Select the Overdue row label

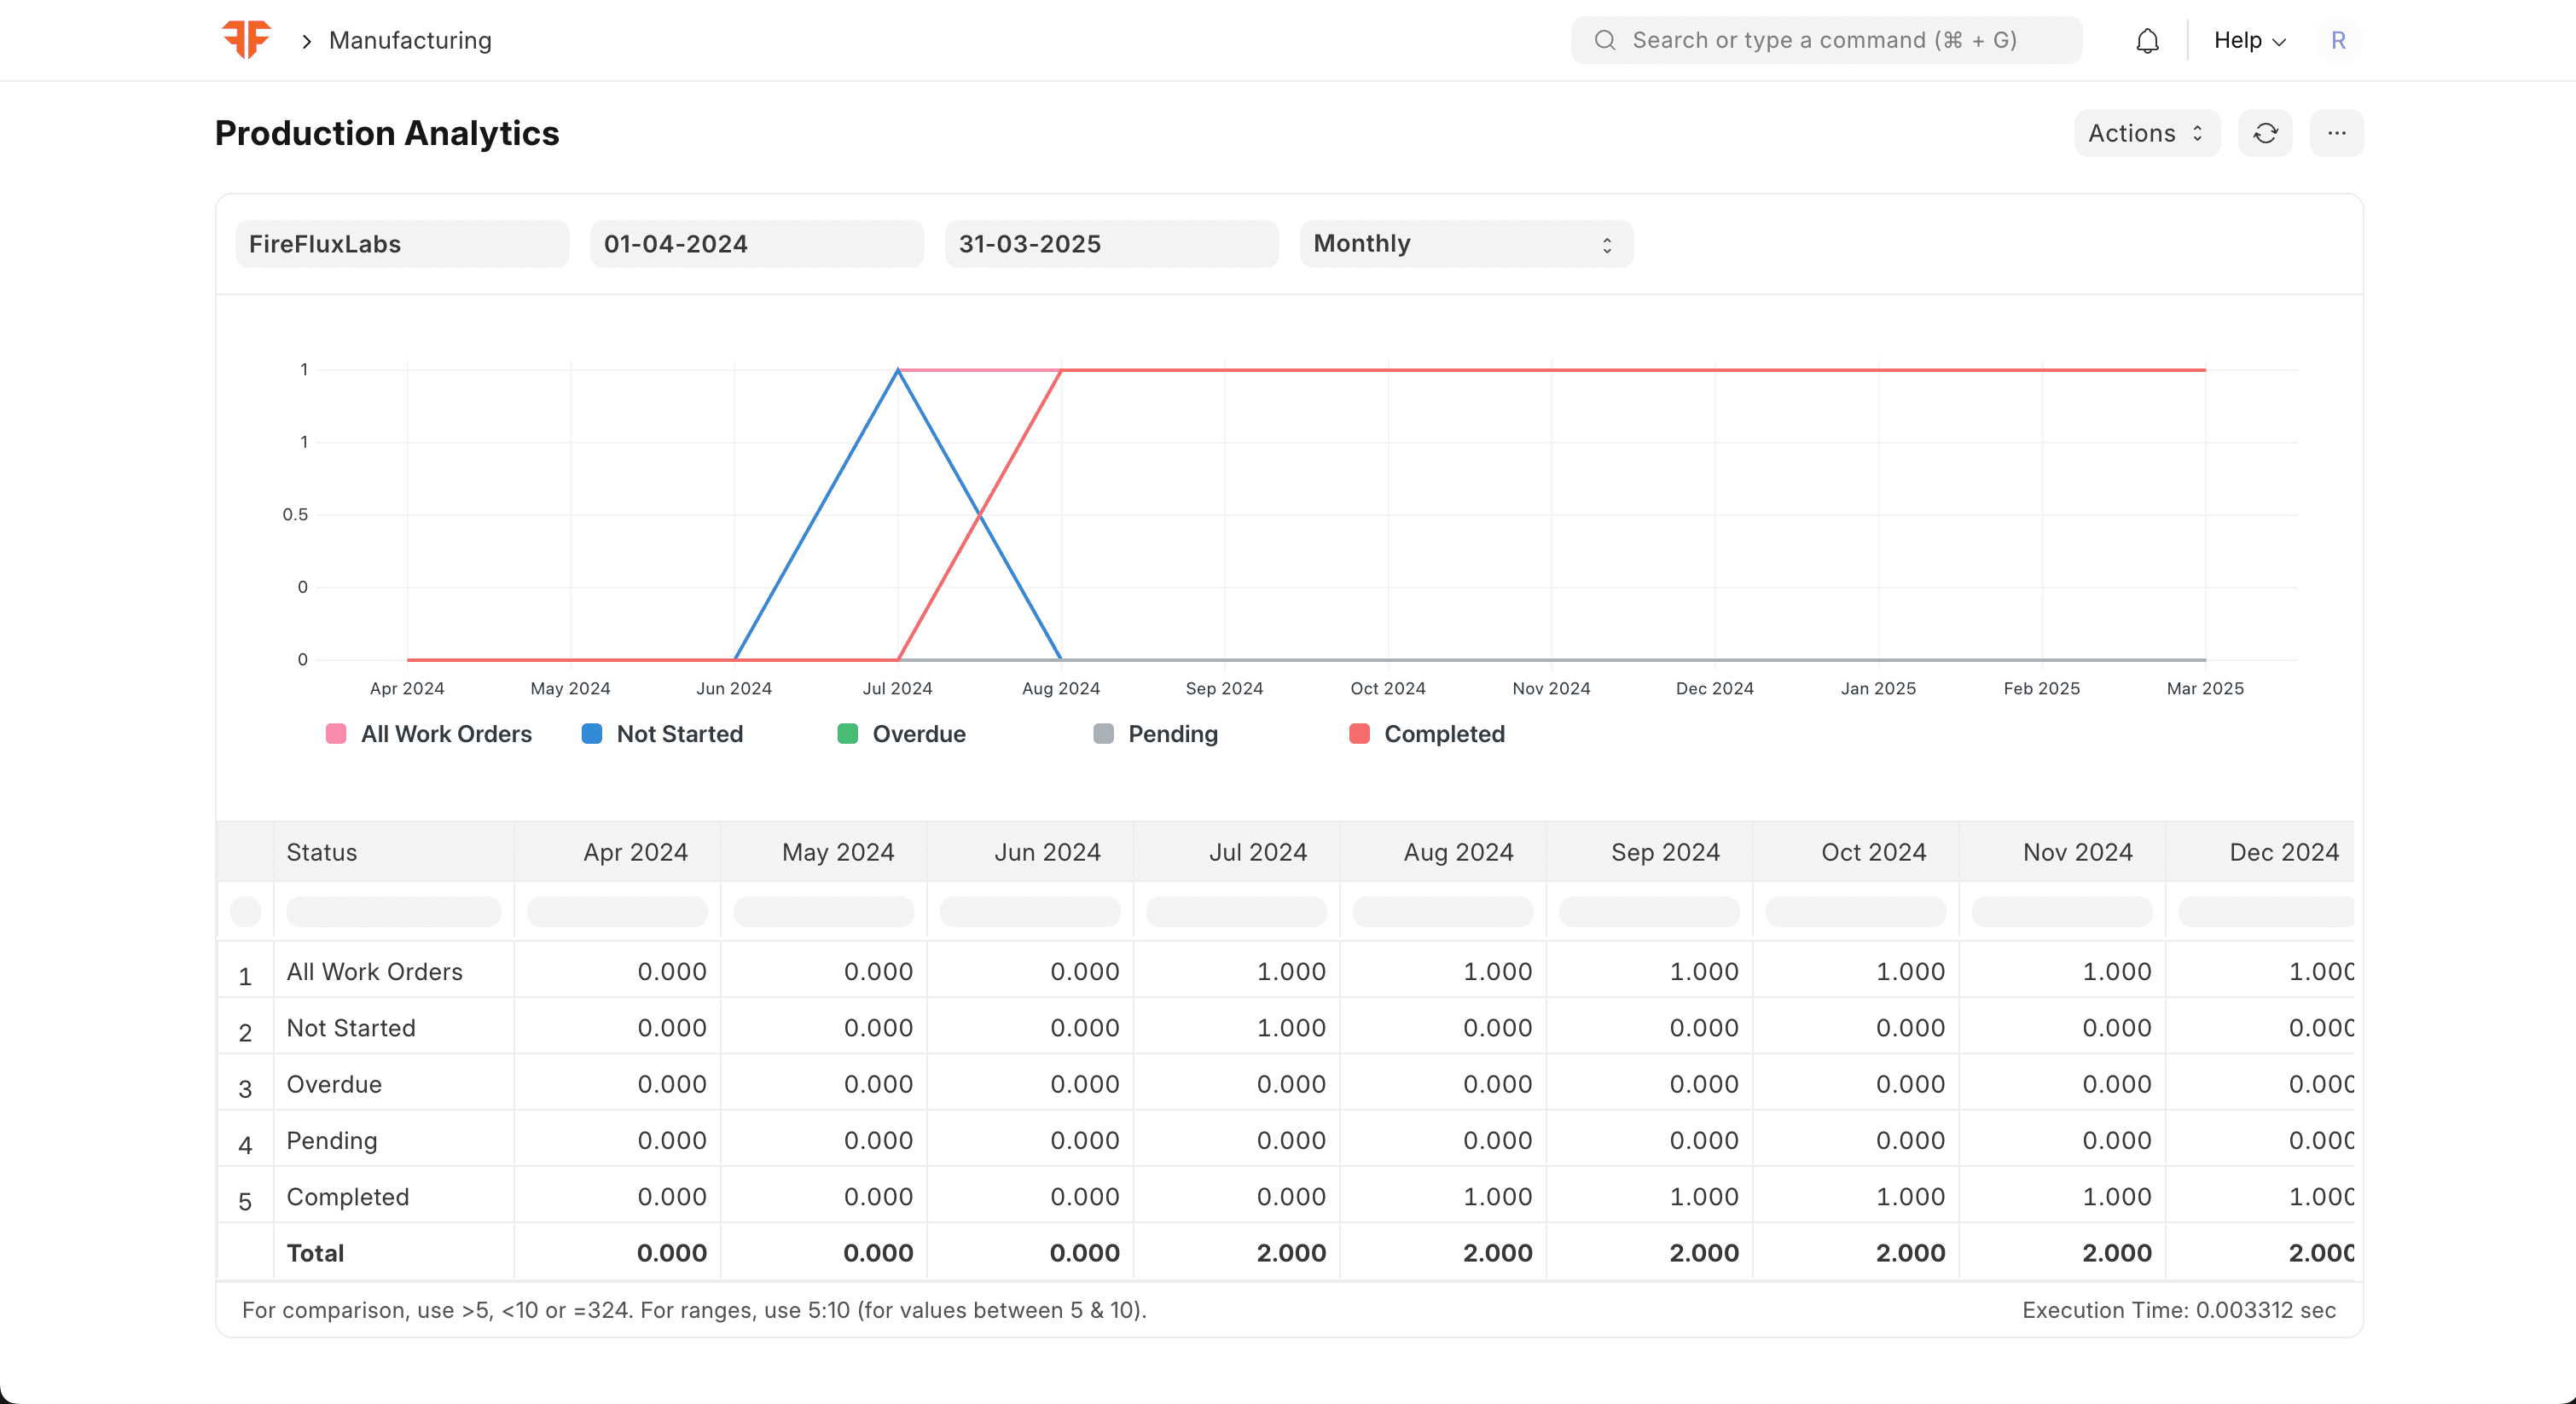click(x=334, y=1084)
